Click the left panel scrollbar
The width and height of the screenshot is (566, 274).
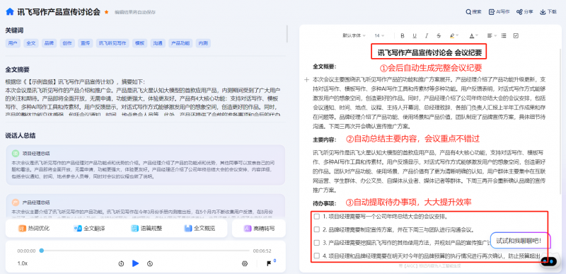(x=287, y=34)
